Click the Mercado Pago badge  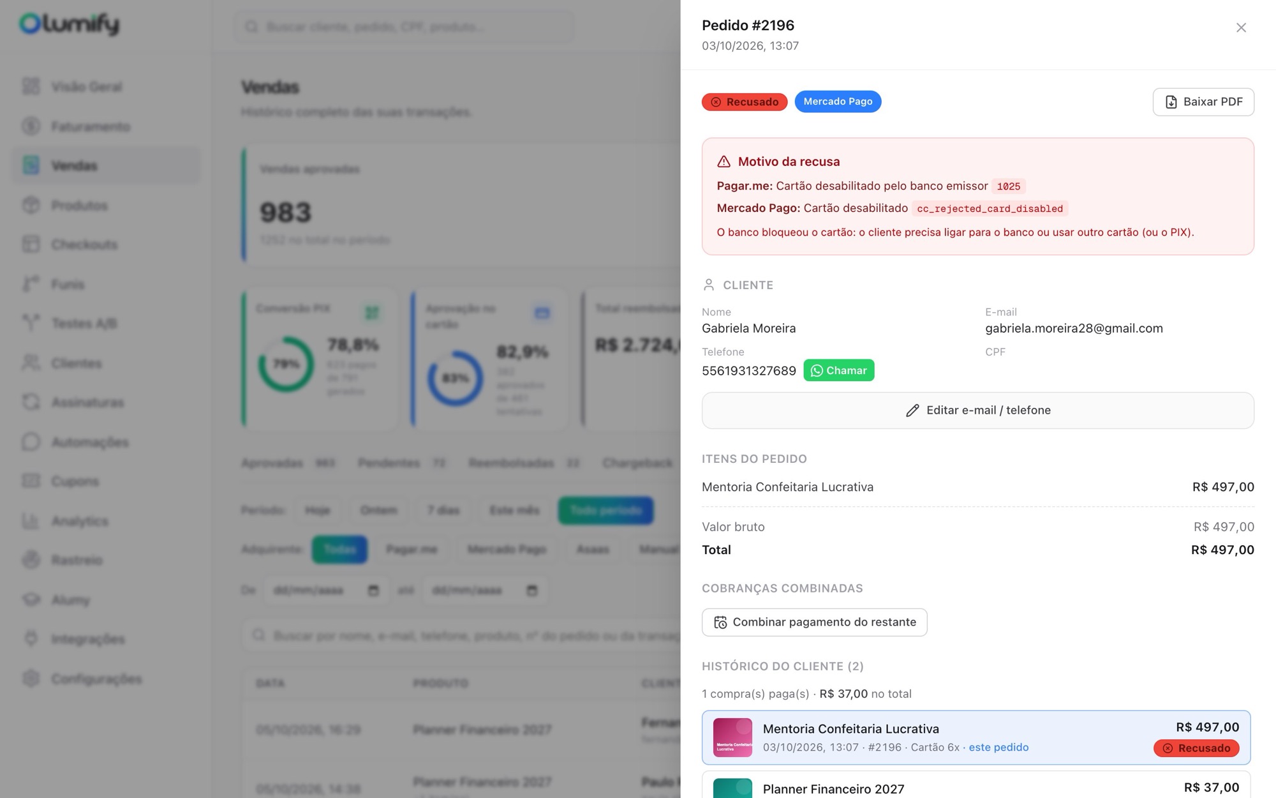coord(838,102)
